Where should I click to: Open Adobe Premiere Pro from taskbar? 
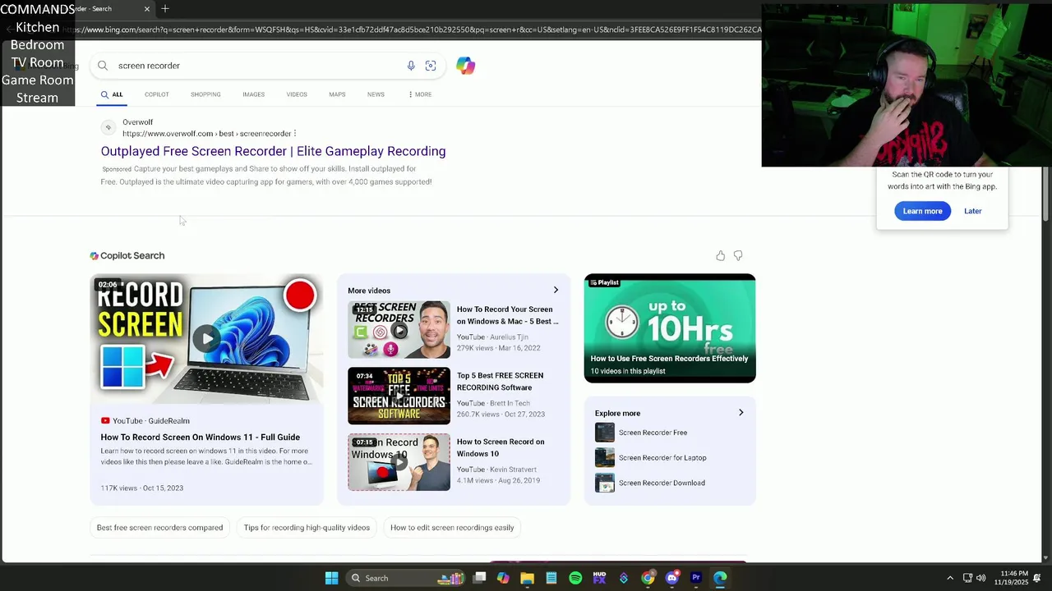pos(696,578)
